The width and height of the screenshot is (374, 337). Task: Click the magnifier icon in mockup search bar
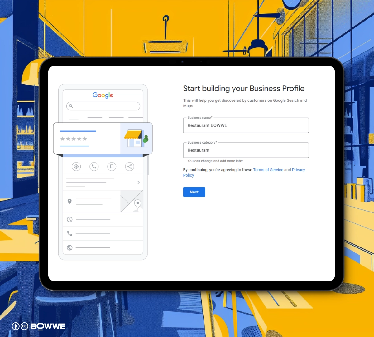[71, 106]
